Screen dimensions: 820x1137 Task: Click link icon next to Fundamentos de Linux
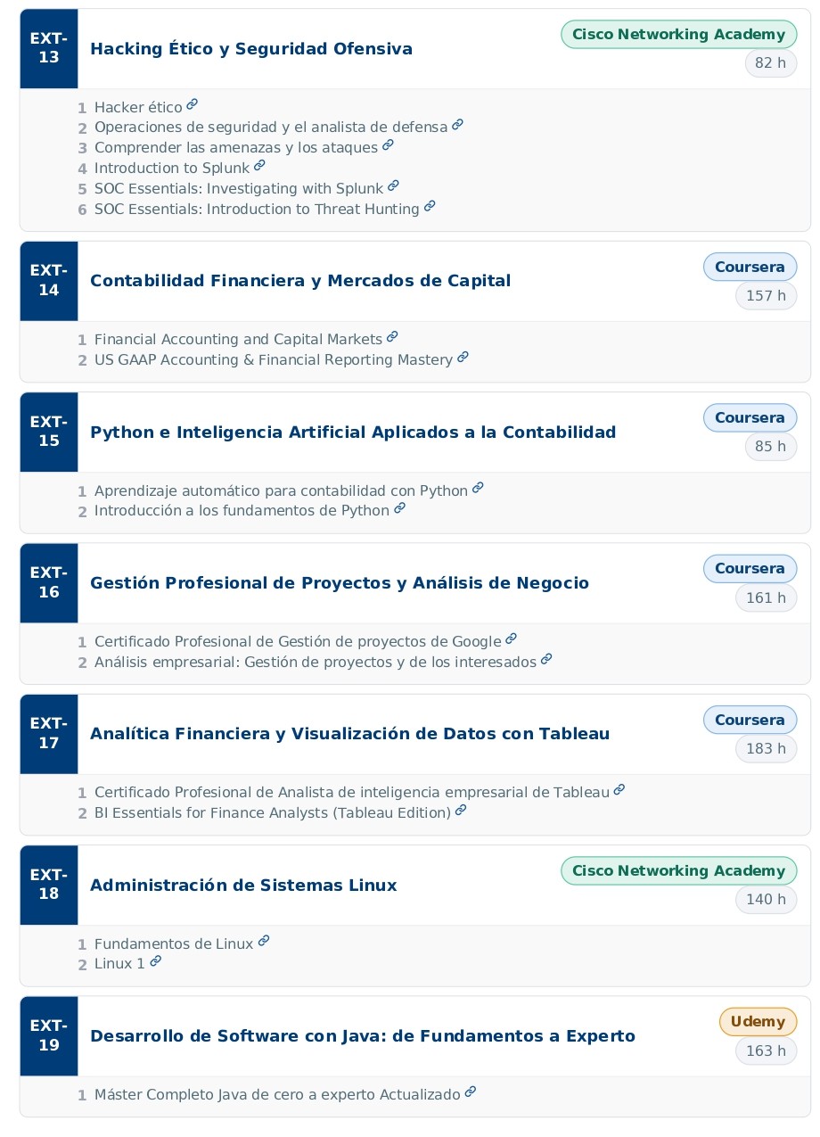[x=264, y=941]
